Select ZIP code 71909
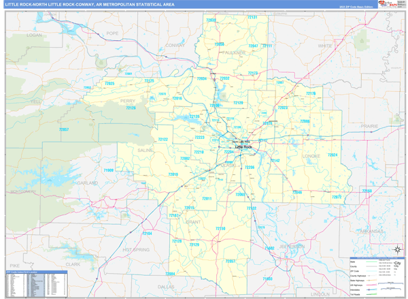 point(109,170)
